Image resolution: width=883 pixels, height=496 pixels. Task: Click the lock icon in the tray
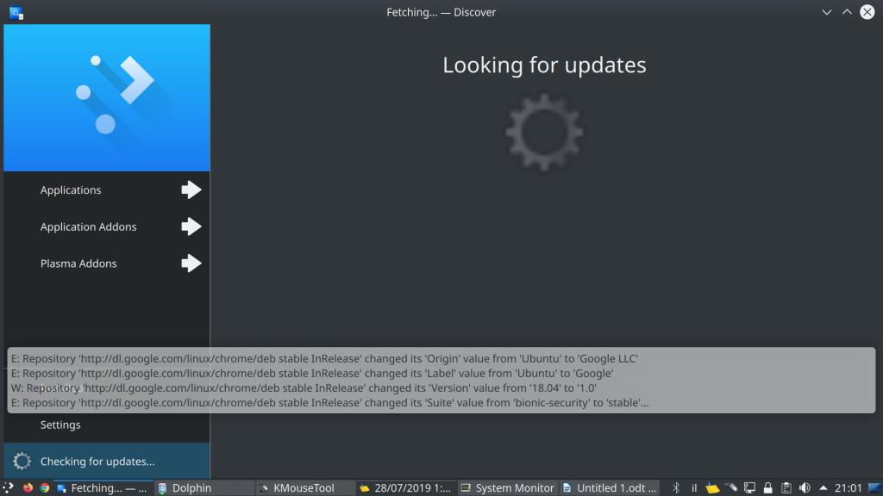767,487
